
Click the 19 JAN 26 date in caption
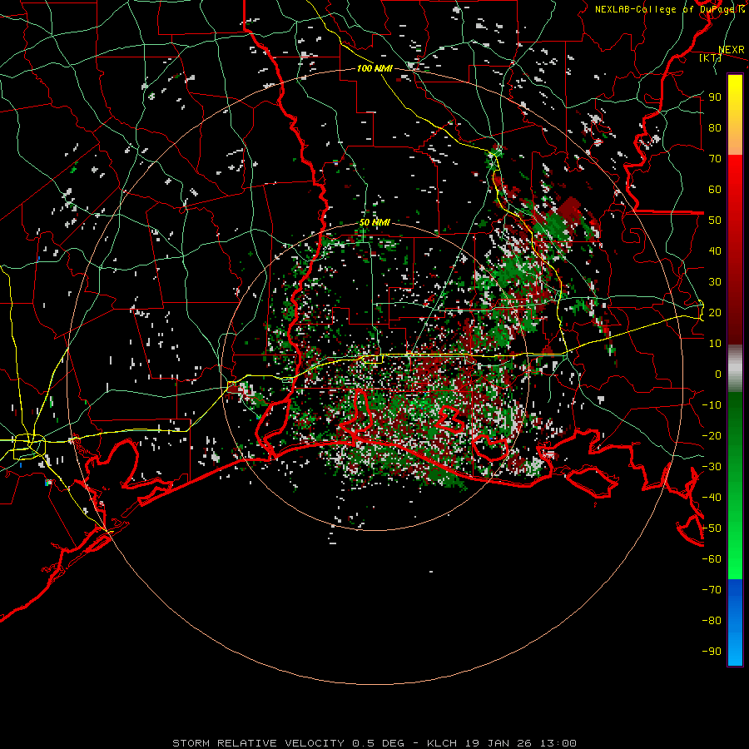[498, 743]
